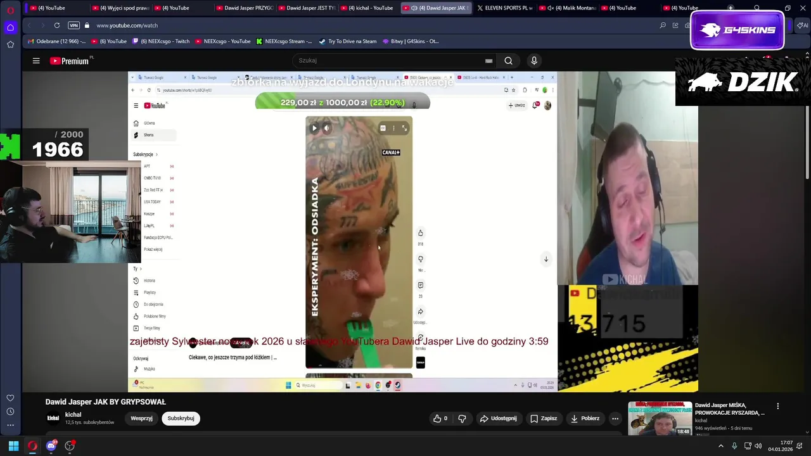This screenshot has width=811, height=456.
Task: Click the Pobierz download button
Action: [585, 419]
